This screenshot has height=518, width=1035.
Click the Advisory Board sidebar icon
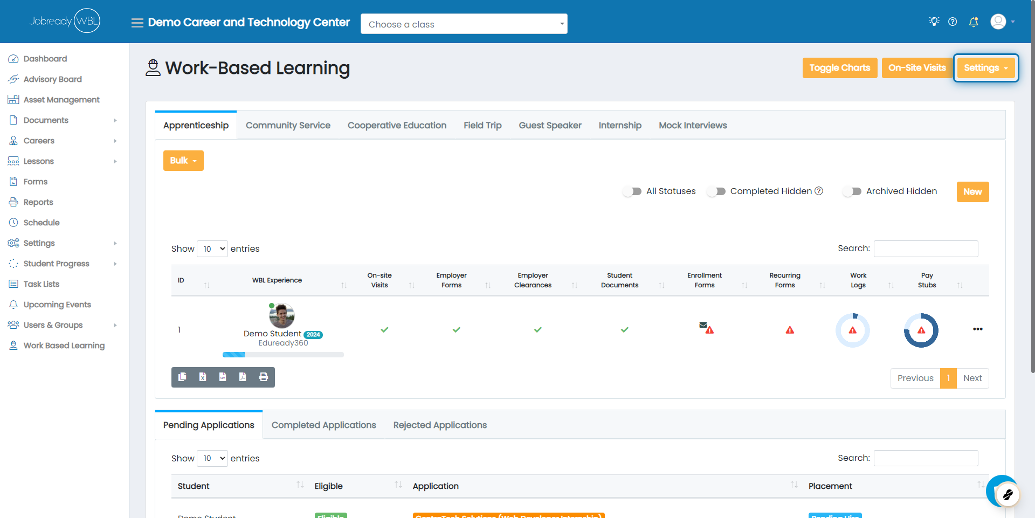(x=13, y=79)
